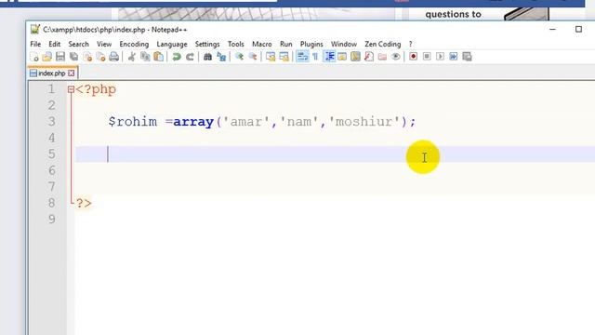Click the $rohim variable in line 3

132,122
